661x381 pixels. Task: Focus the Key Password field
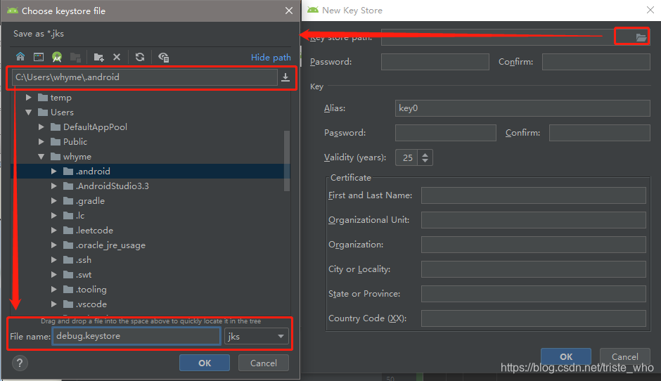click(446, 133)
